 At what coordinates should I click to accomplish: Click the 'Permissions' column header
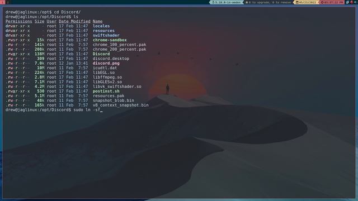[x=18, y=21]
